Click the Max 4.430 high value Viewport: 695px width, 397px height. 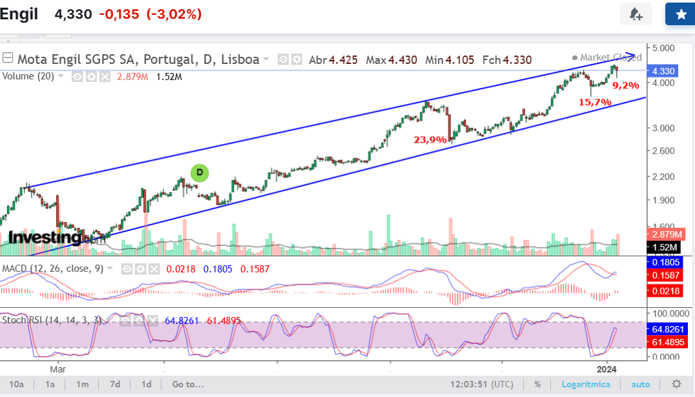391,59
